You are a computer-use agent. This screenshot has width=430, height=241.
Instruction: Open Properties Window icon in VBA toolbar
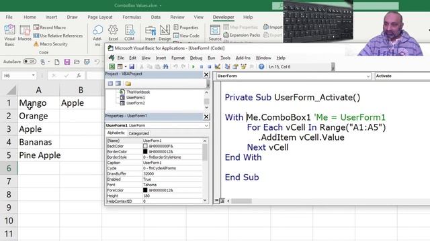[x=235, y=66]
